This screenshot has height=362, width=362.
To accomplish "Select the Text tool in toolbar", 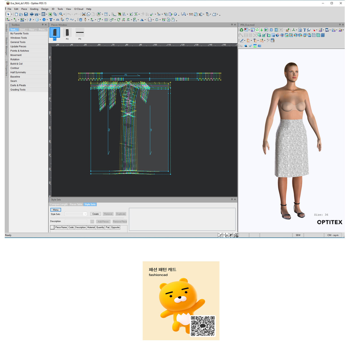I will [x=51, y=20].
